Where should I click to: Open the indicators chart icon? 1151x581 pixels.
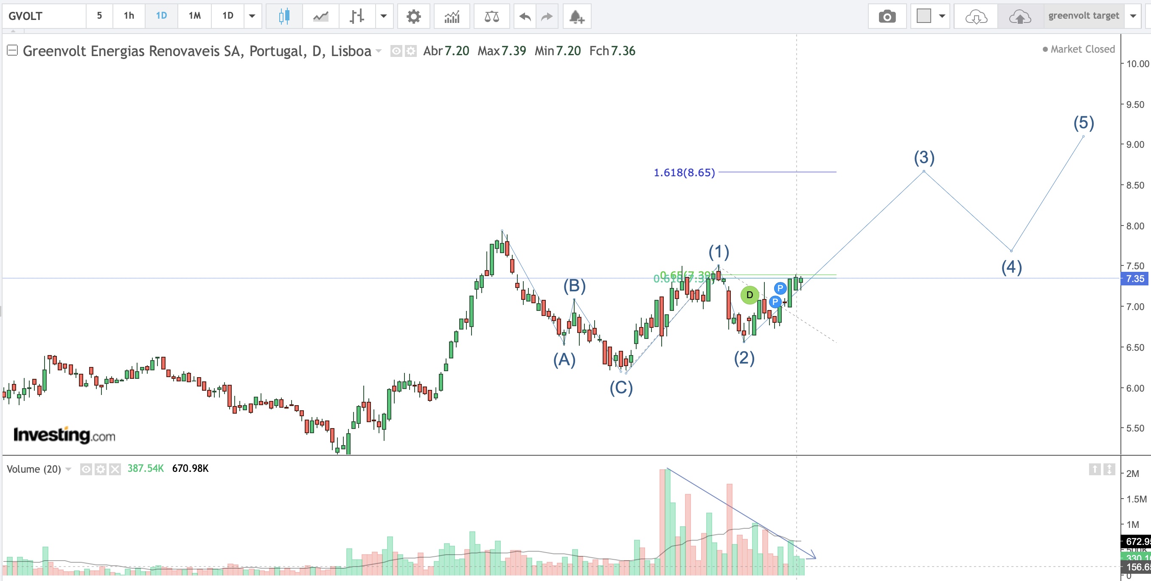452,17
